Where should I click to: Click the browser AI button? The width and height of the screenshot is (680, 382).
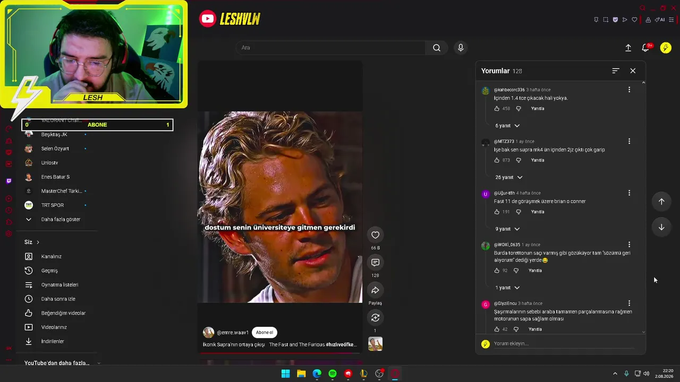(x=660, y=20)
